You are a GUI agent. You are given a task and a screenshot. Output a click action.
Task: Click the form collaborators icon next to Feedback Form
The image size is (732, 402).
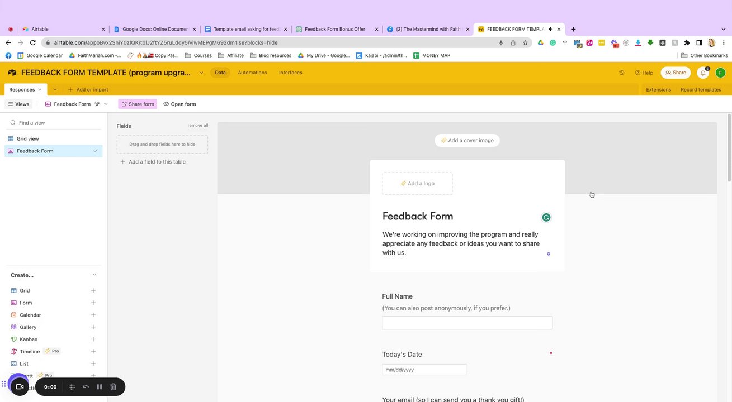(97, 104)
